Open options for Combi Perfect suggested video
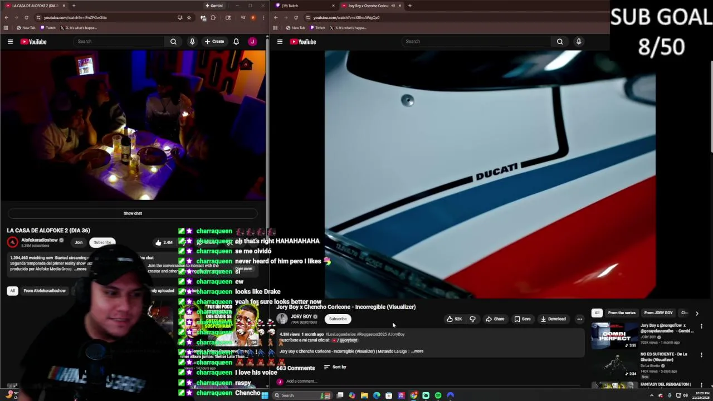 coord(701,326)
